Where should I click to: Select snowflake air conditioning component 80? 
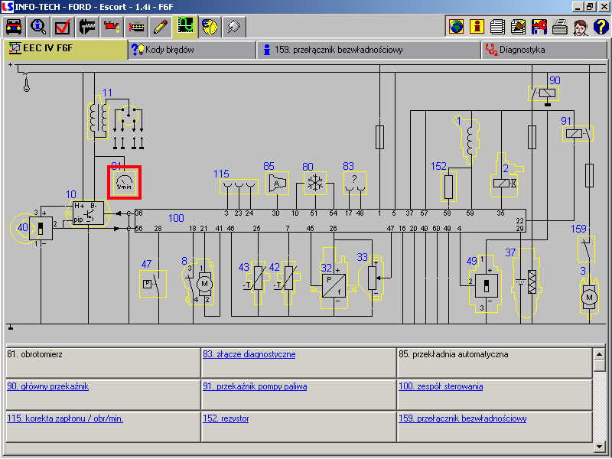pos(315,183)
